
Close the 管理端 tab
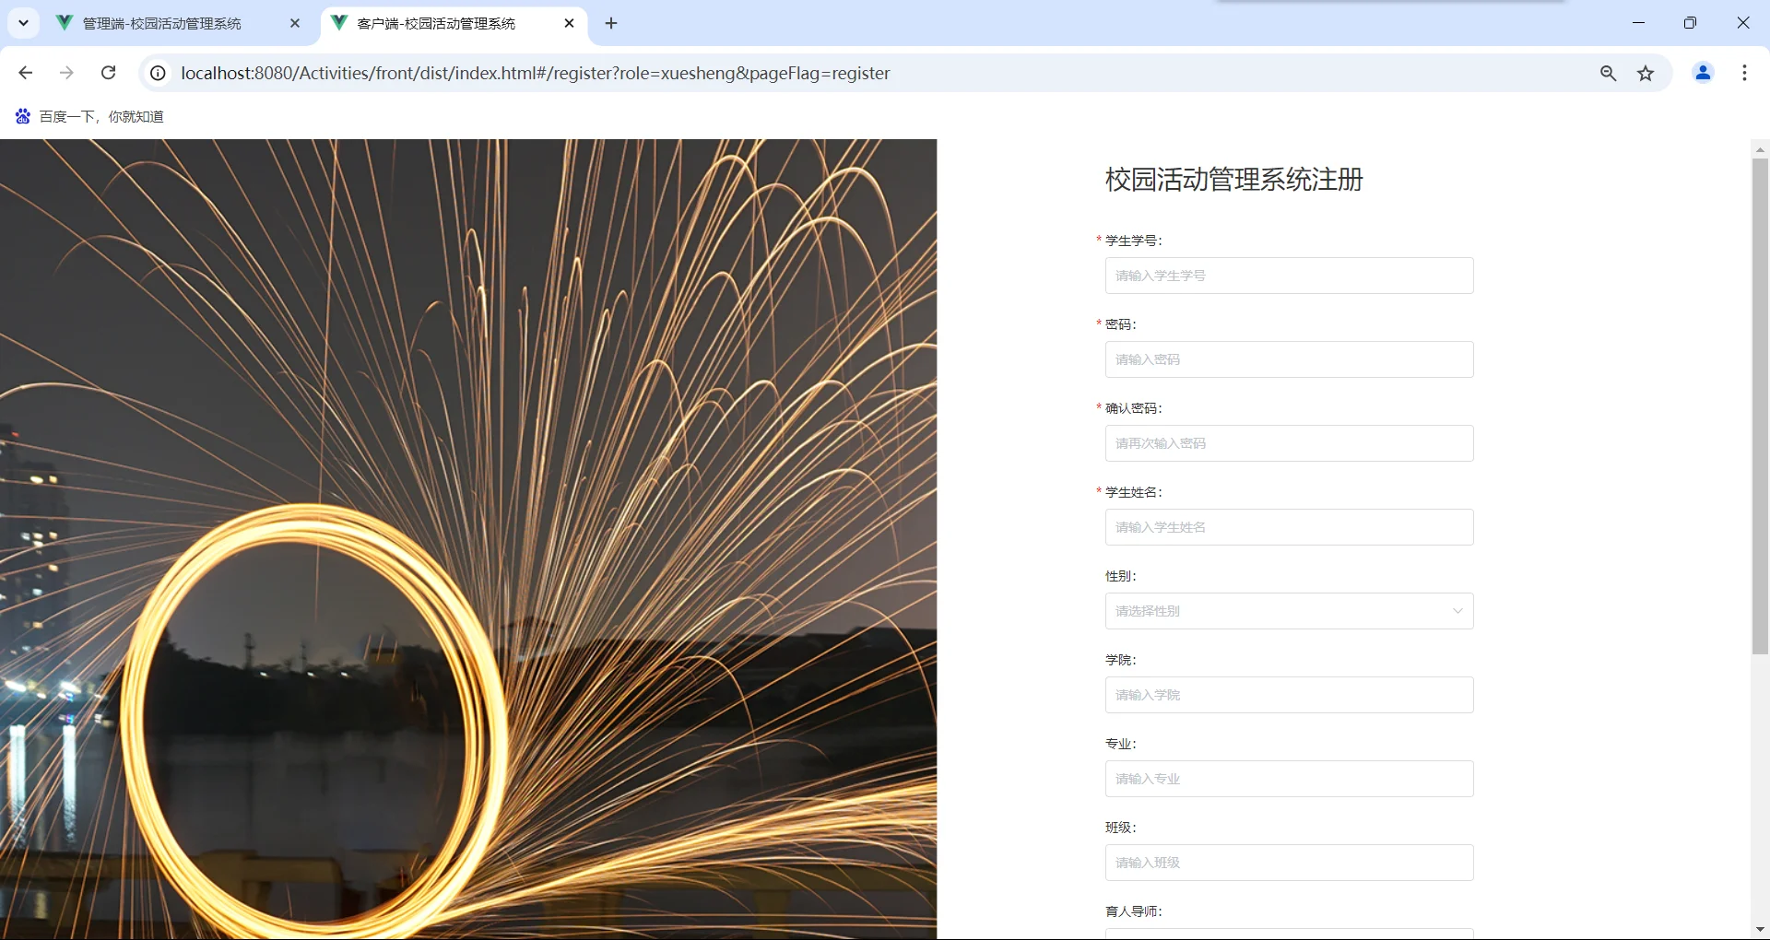pyautogui.click(x=295, y=23)
